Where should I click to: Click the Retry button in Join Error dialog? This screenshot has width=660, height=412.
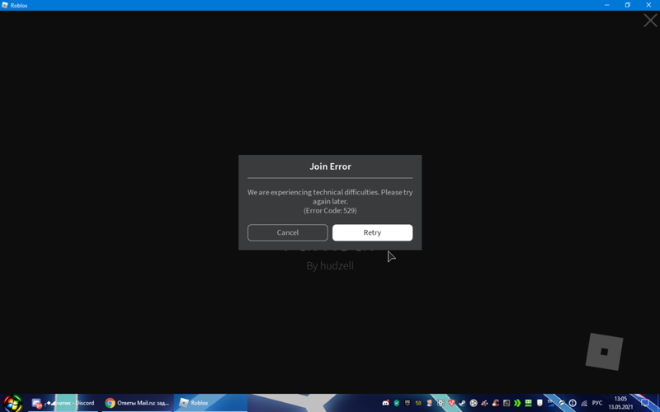pyautogui.click(x=372, y=232)
